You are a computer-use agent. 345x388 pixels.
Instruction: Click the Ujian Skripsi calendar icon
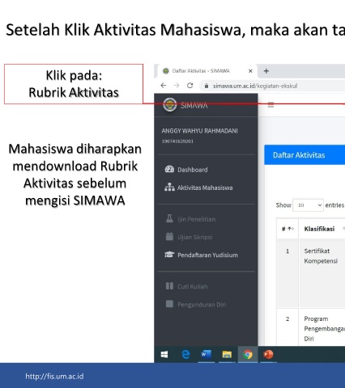(x=169, y=236)
